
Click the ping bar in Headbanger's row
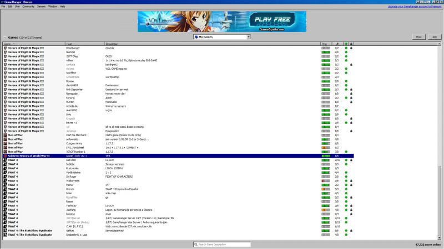[x=326, y=48]
